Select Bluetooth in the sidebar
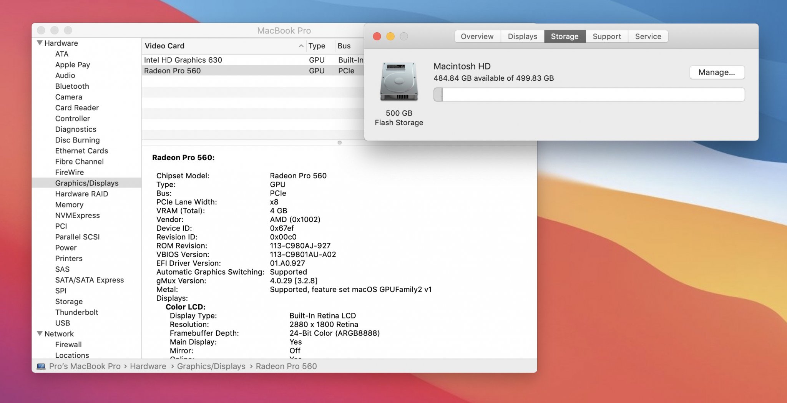This screenshot has height=403, width=787. tap(72, 86)
